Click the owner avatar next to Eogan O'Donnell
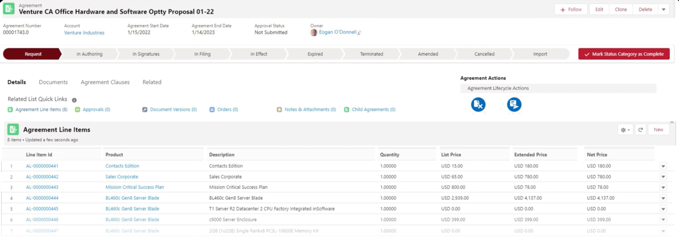 click(314, 32)
